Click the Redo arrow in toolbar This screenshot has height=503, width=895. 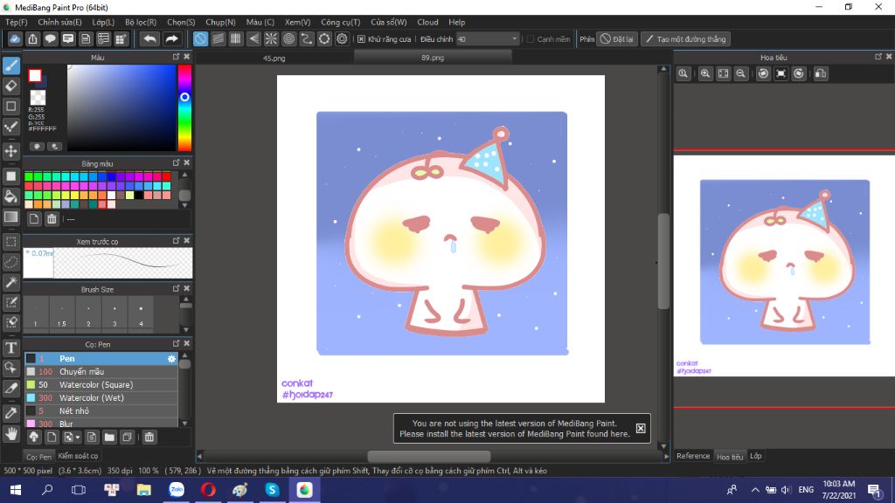click(x=171, y=38)
